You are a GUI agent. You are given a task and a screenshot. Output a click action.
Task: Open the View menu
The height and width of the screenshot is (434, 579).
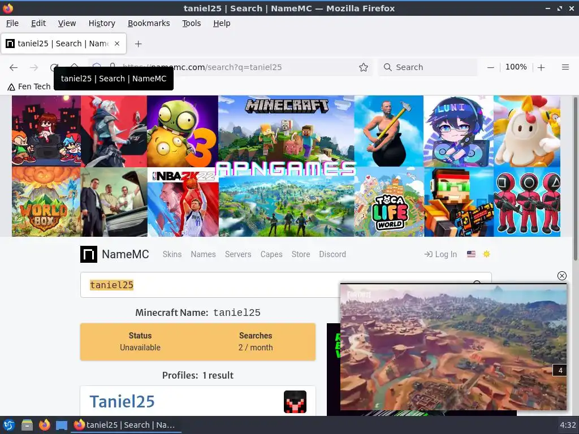click(67, 23)
